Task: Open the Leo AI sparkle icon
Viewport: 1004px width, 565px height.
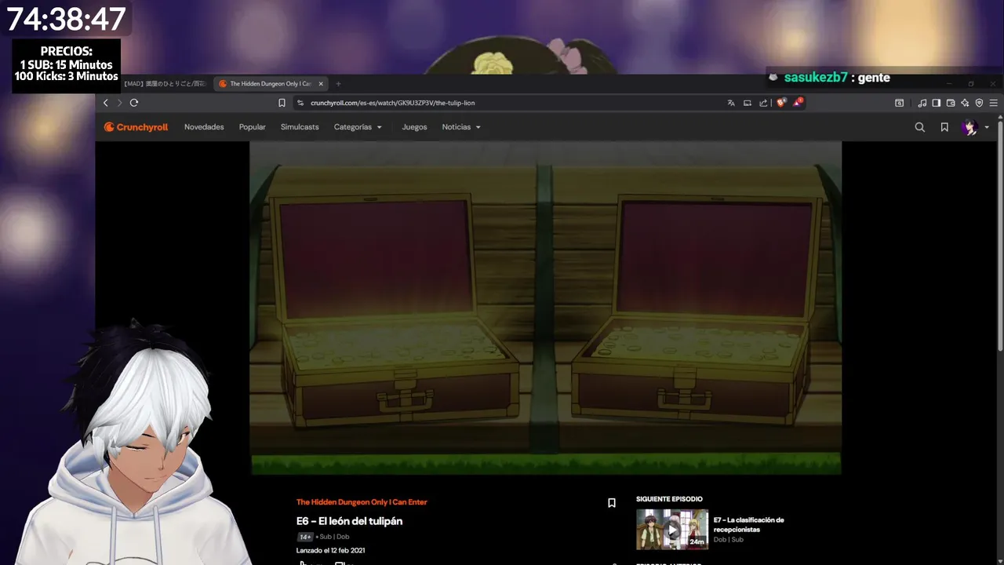Action: [965, 103]
